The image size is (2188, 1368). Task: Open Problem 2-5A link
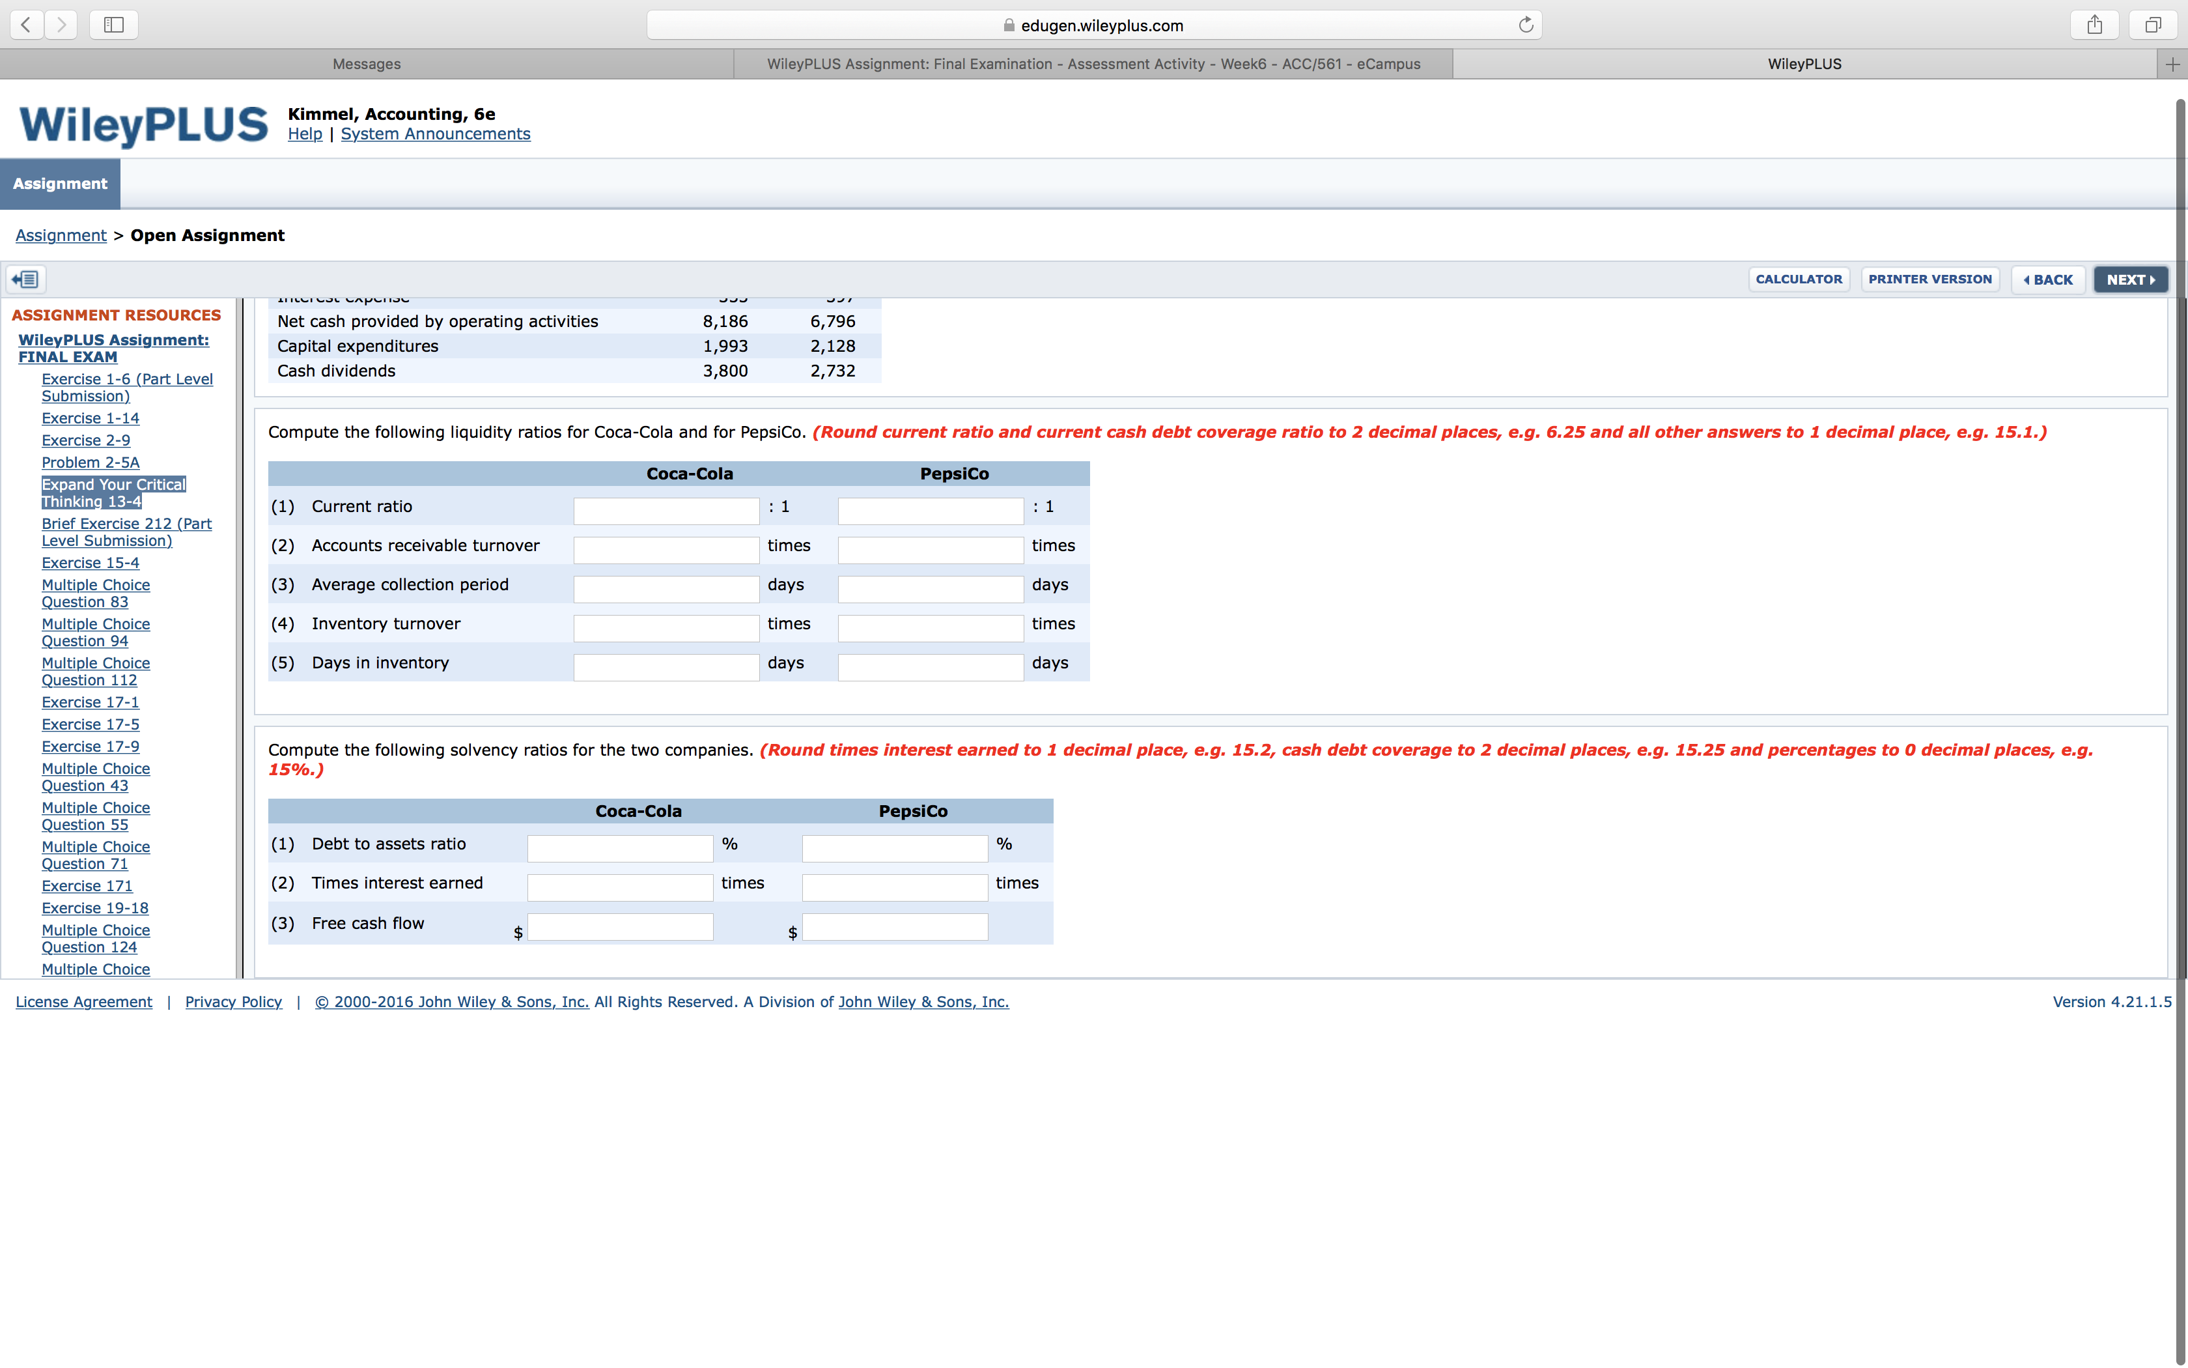[x=91, y=463]
